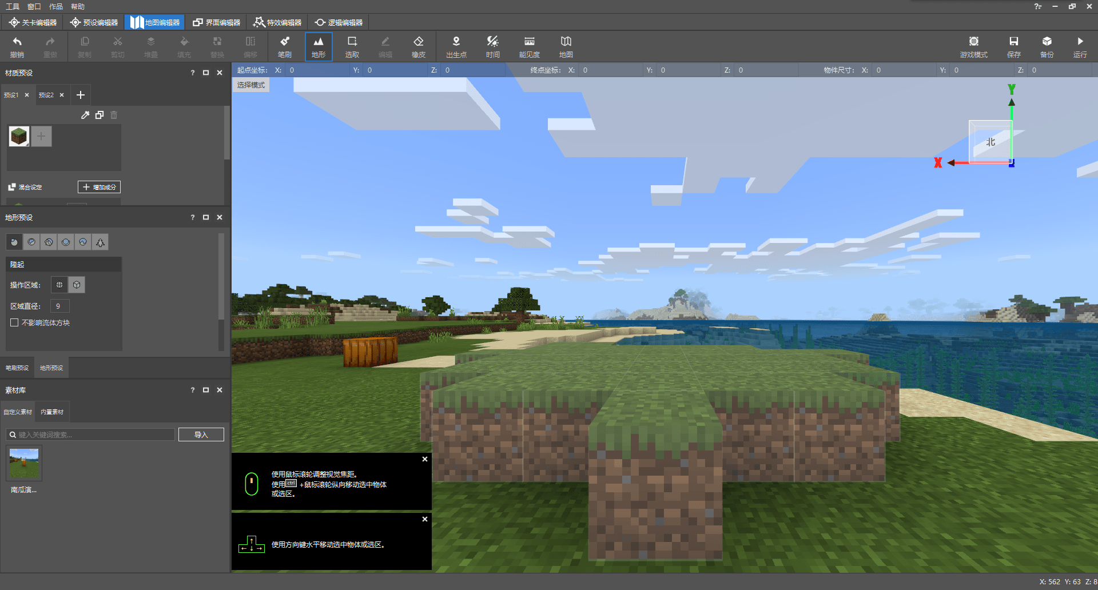Select the fifth terrain preset icon

click(83, 242)
